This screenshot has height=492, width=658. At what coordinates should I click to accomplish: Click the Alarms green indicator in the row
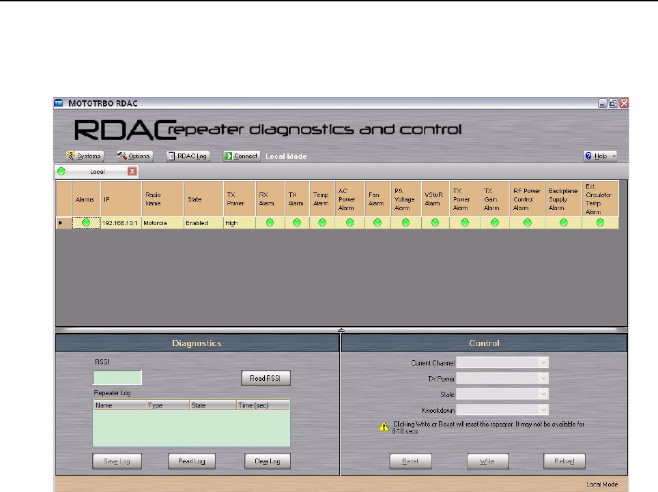point(86,222)
